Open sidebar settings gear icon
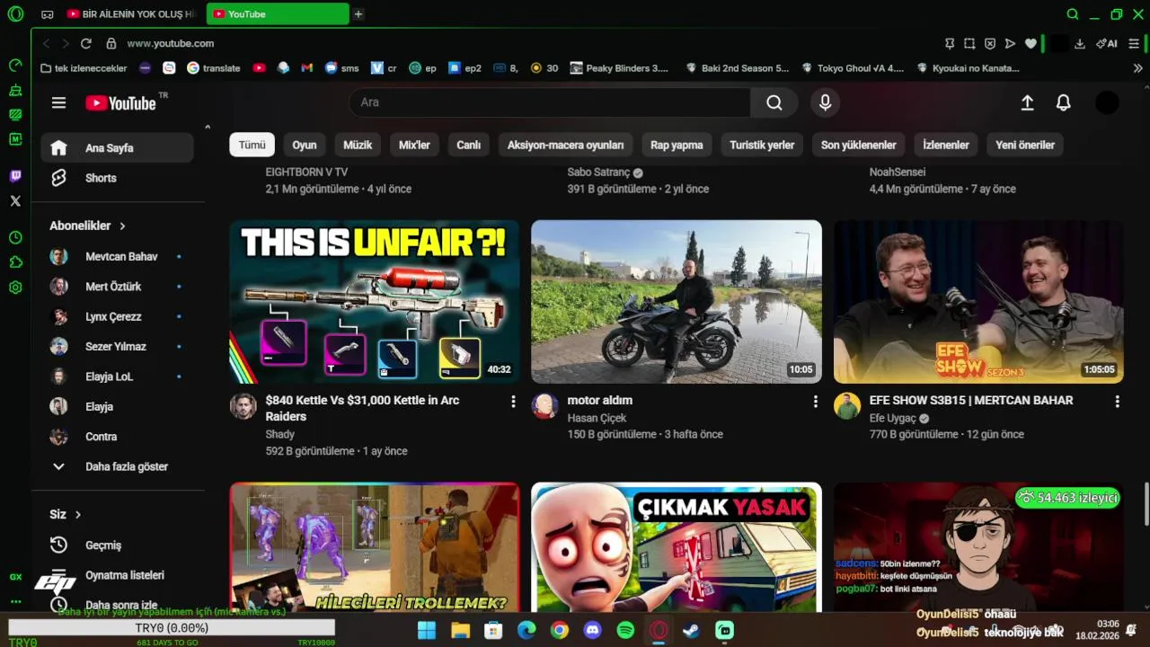The image size is (1150, 647). 15,288
